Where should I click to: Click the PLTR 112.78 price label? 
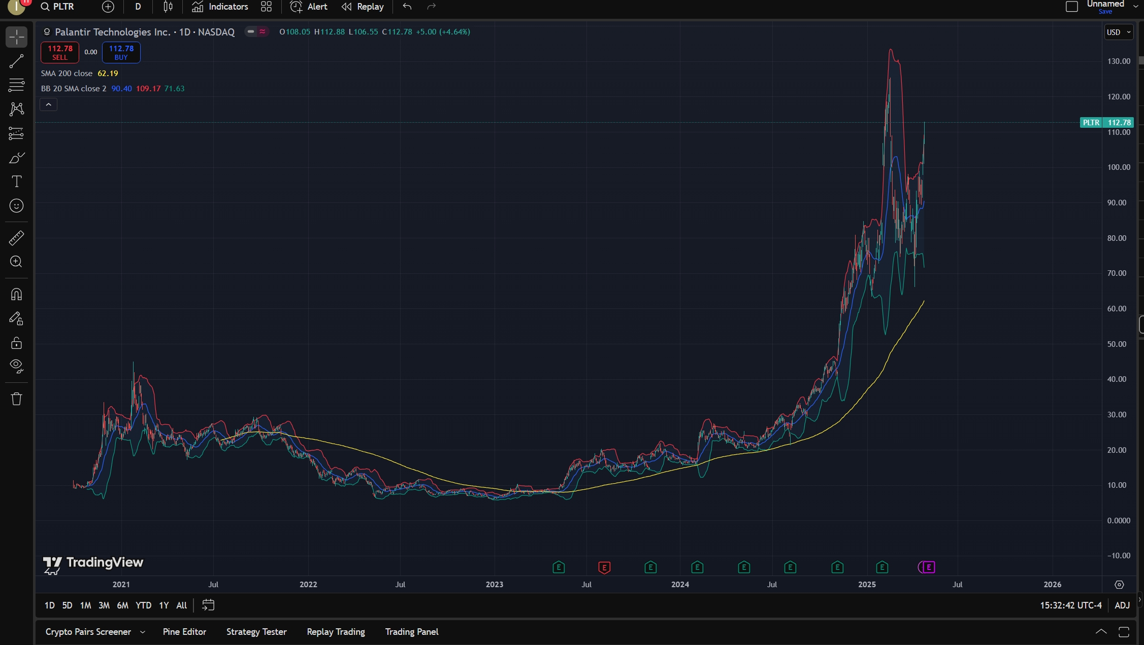pyautogui.click(x=1107, y=123)
